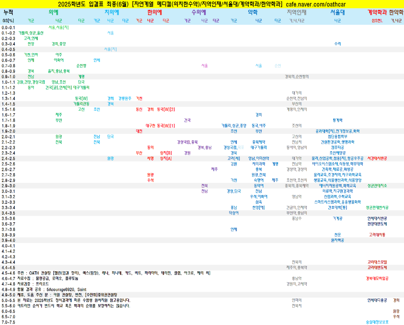Click the green 의예 header
Image resolution: width=404 pixels, height=325 pixels.
tap(53, 12)
